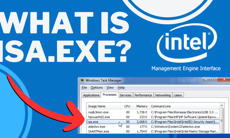Sort by Image Name column header
The height and width of the screenshot is (138, 230).
point(103,106)
